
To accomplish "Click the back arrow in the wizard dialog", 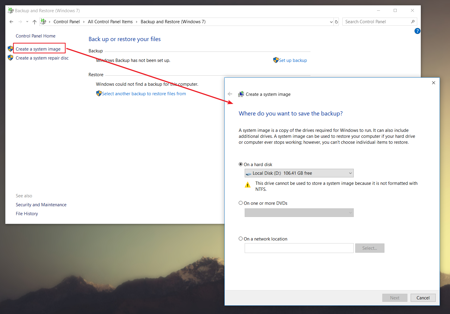I will 230,94.
